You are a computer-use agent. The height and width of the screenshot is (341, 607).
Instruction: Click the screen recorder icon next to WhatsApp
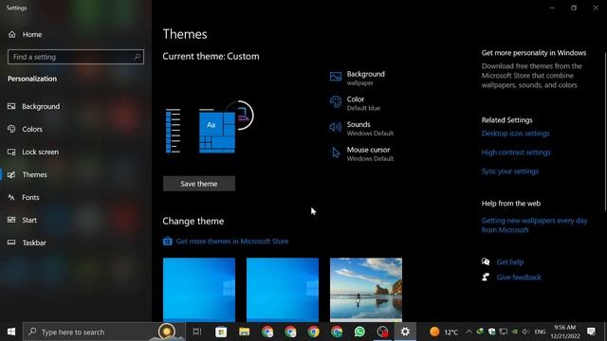[382, 332]
